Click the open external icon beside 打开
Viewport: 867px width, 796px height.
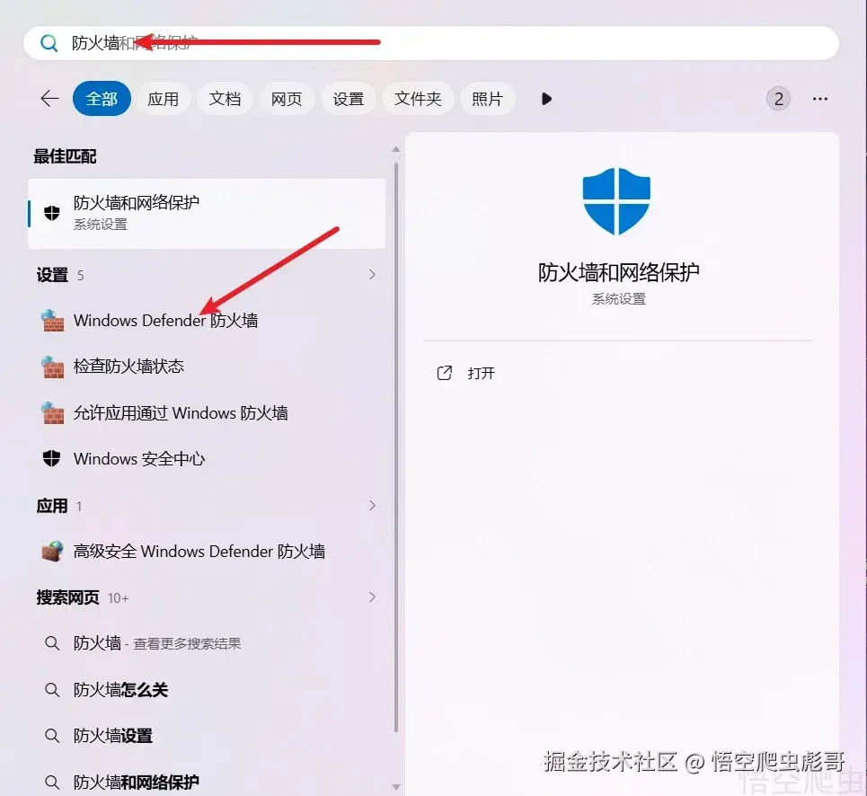pyautogui.click(x=445, y=373)
